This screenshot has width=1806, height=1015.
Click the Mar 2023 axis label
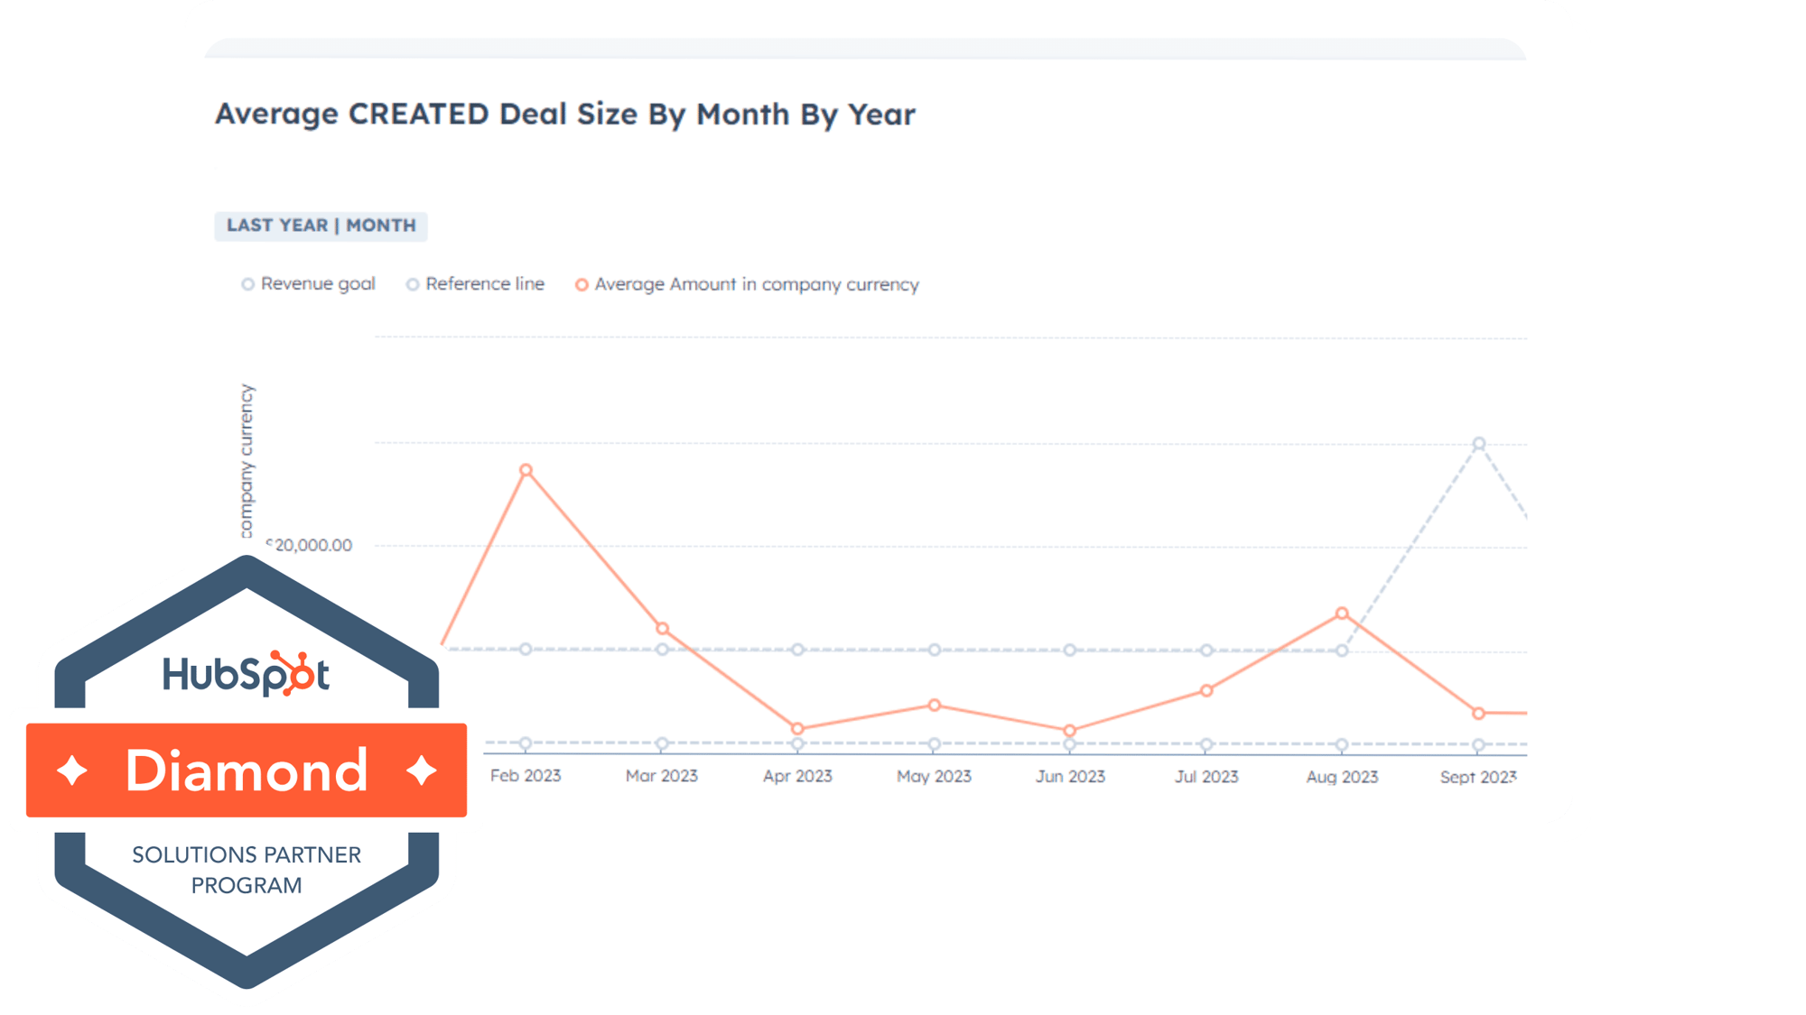(x=662, y=776)
